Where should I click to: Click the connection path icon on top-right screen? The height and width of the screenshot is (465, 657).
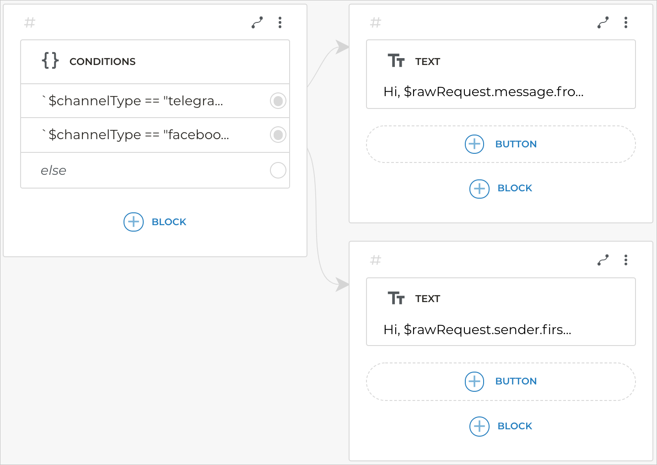point(603,22)
